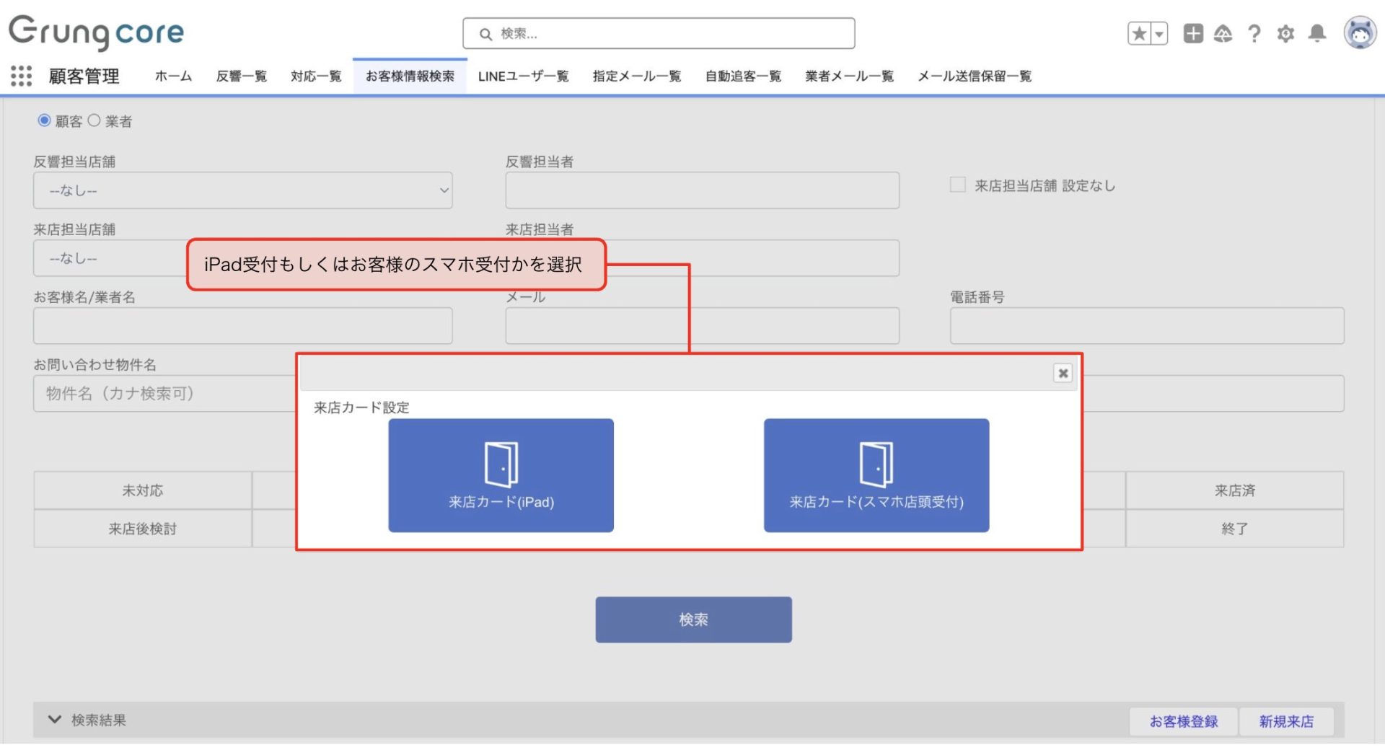
Task: Open the 反響担当店舗 dropdown
Action: click(x=242, y=190)
